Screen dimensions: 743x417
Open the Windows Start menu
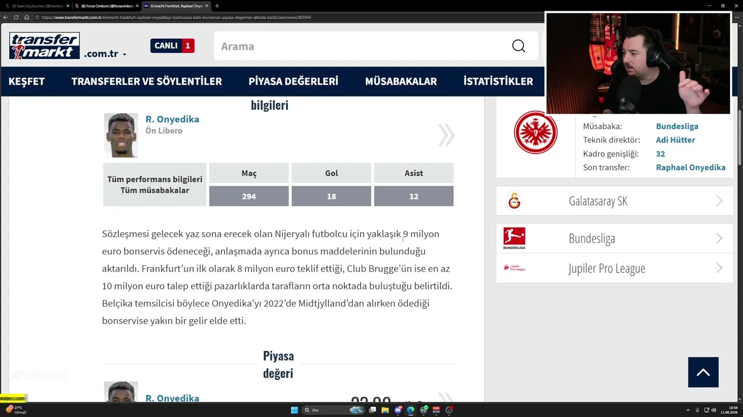(294, 410)
